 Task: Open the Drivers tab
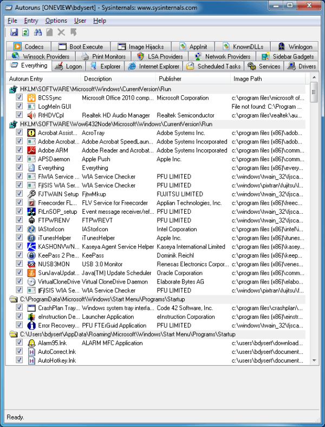[302, 66]
